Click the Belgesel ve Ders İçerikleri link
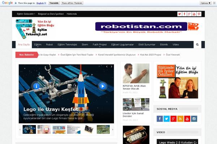Image resolution: width=217 pixels, height=144 pixels. click(x=51, y=14)
